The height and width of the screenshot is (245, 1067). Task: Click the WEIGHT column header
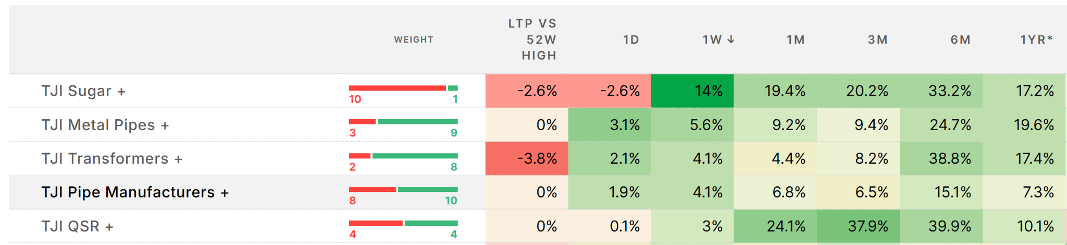[x=414, y=40]
